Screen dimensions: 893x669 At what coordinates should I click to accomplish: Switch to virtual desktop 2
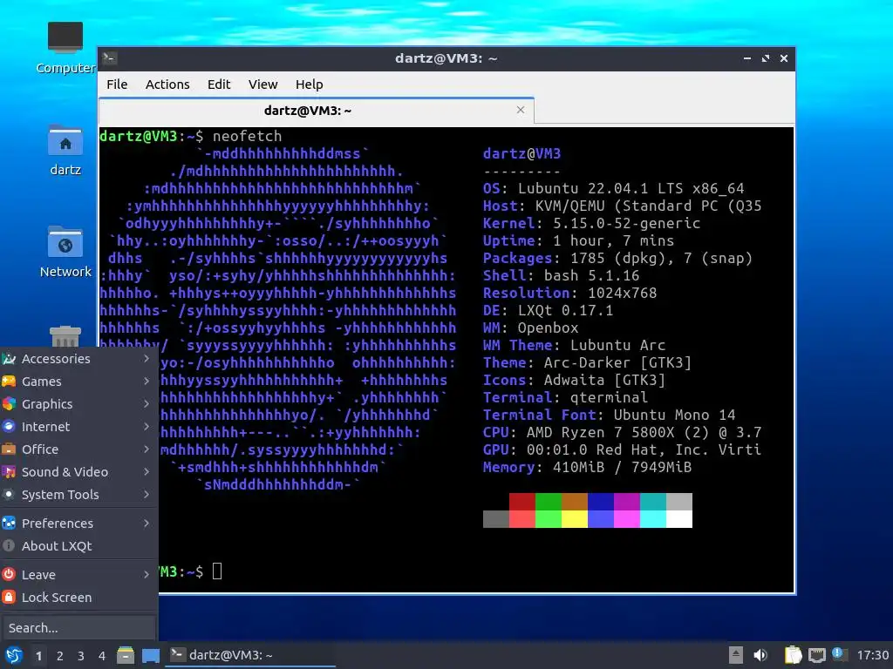coord(60,656)
